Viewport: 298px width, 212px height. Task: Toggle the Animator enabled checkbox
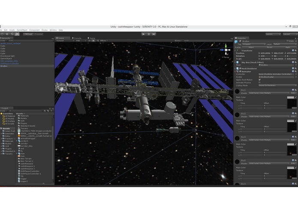click(240, 72)
